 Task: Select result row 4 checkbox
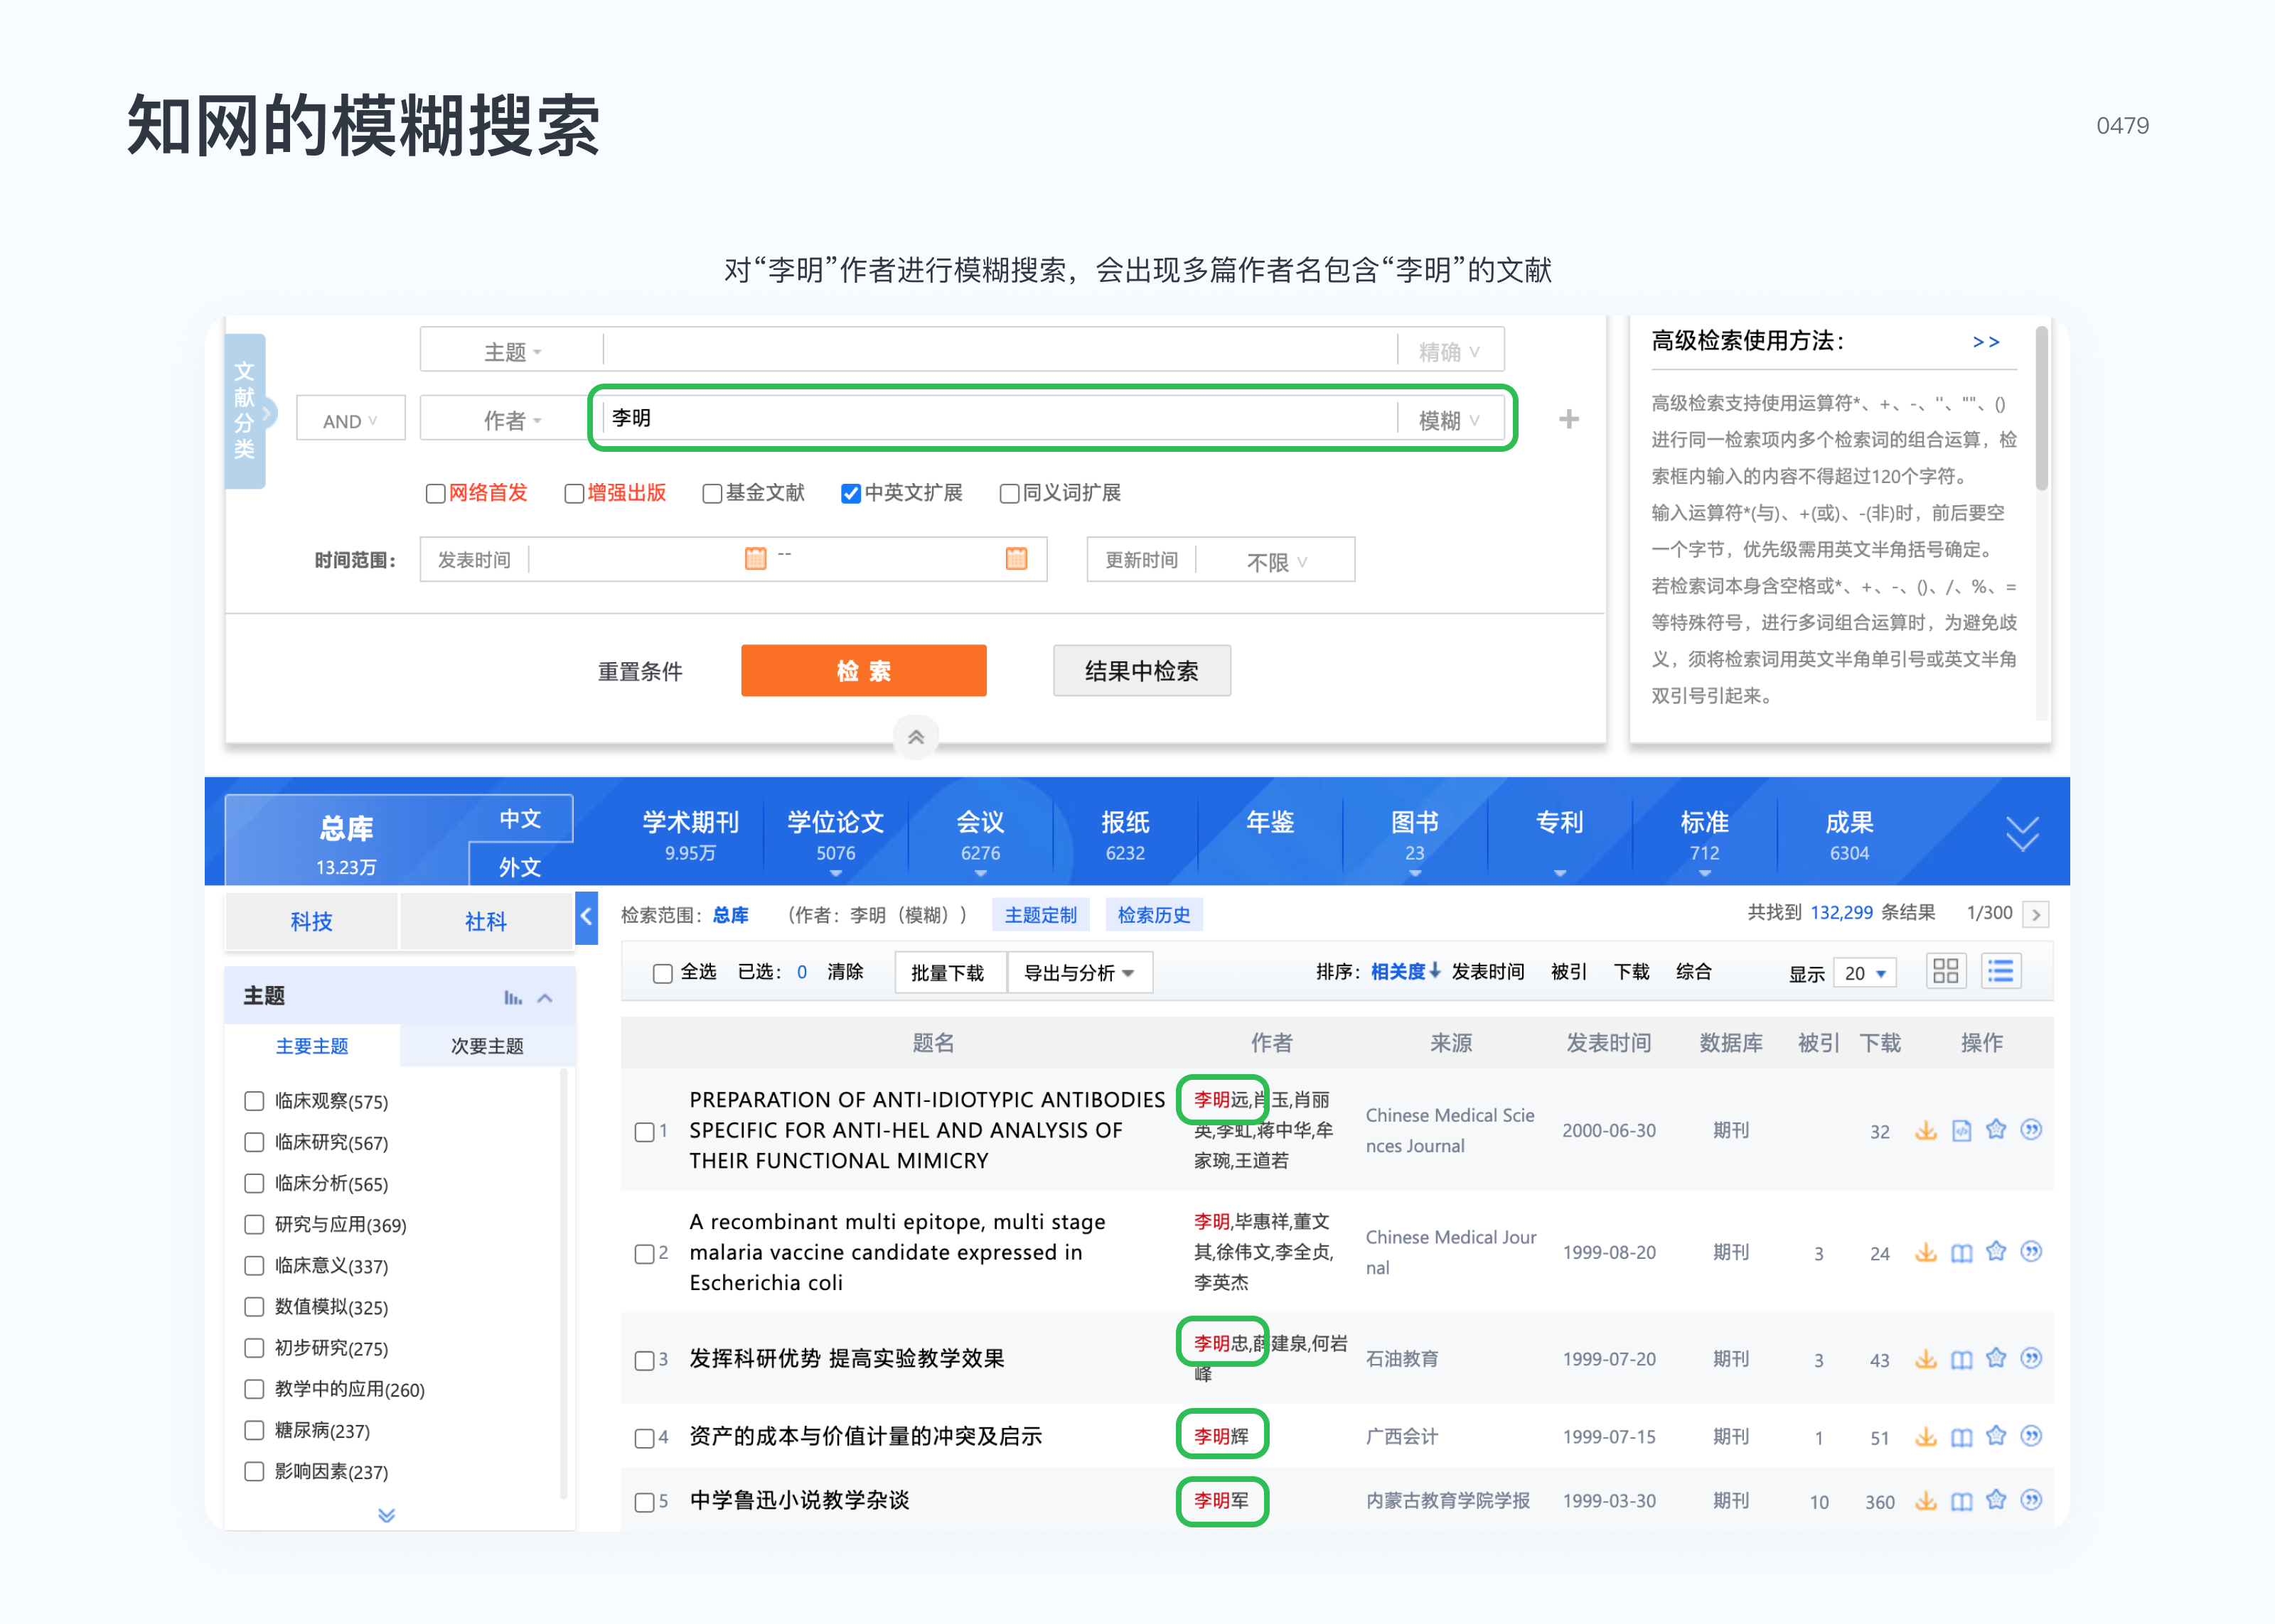coord(646,1439)
